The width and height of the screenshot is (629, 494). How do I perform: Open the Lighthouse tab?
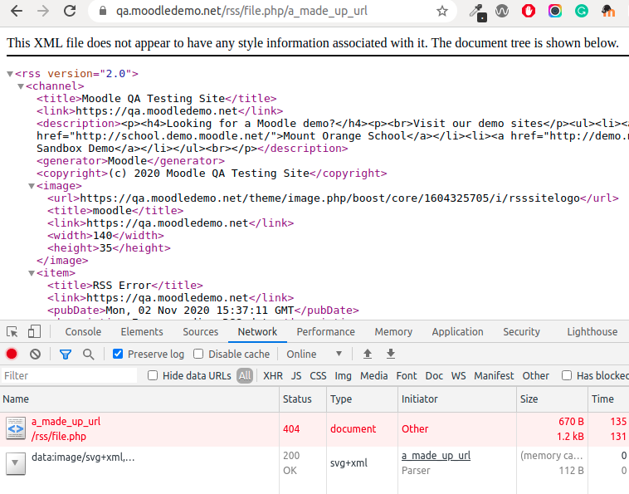(592, 332)
